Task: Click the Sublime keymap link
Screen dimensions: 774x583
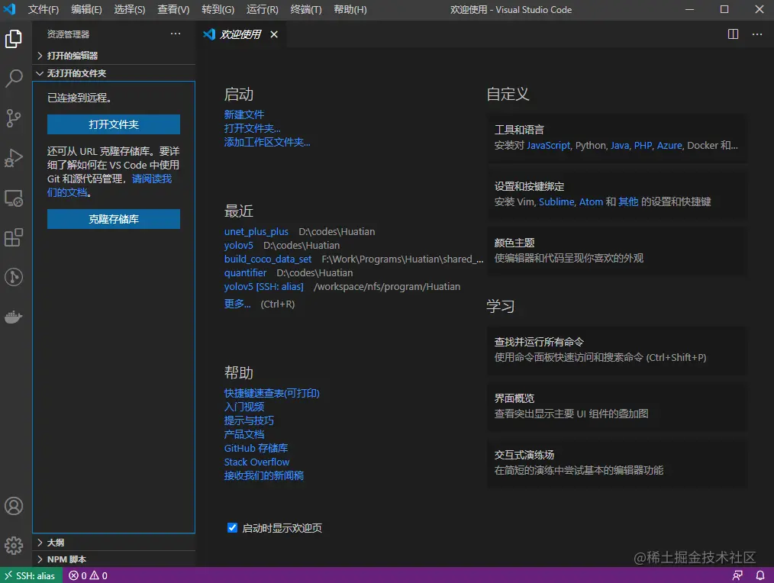Action: pyautogui.click(x=556, y=201)
